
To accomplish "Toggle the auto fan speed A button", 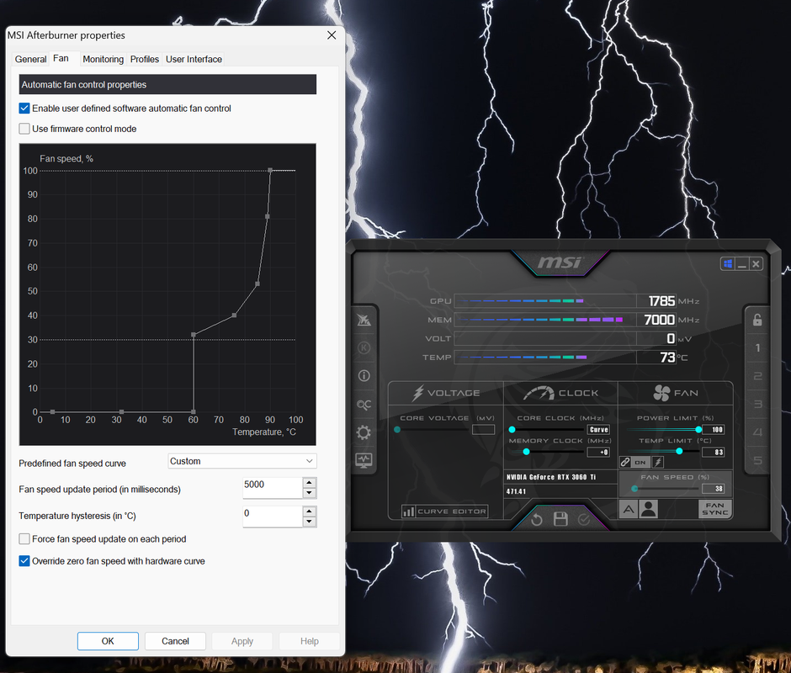I will pos(628,509).
